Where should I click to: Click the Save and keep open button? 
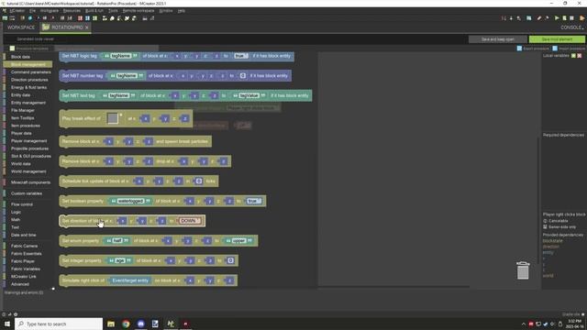click(x=497, y=39)
